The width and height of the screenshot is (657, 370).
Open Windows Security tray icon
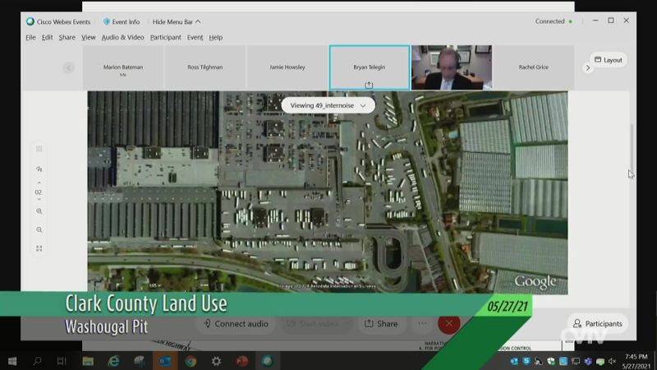[551, 361]
